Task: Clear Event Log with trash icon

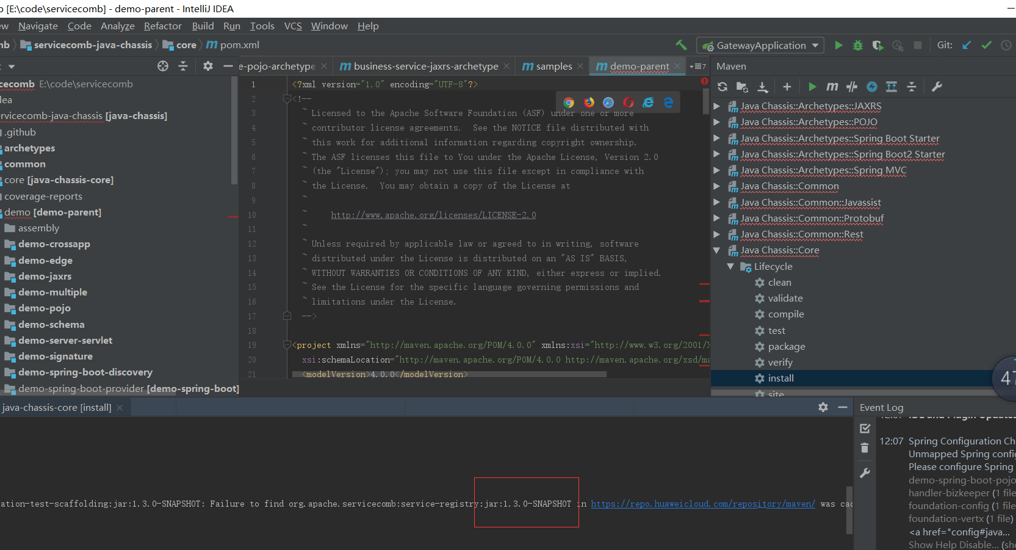Action: click(865, 448)
